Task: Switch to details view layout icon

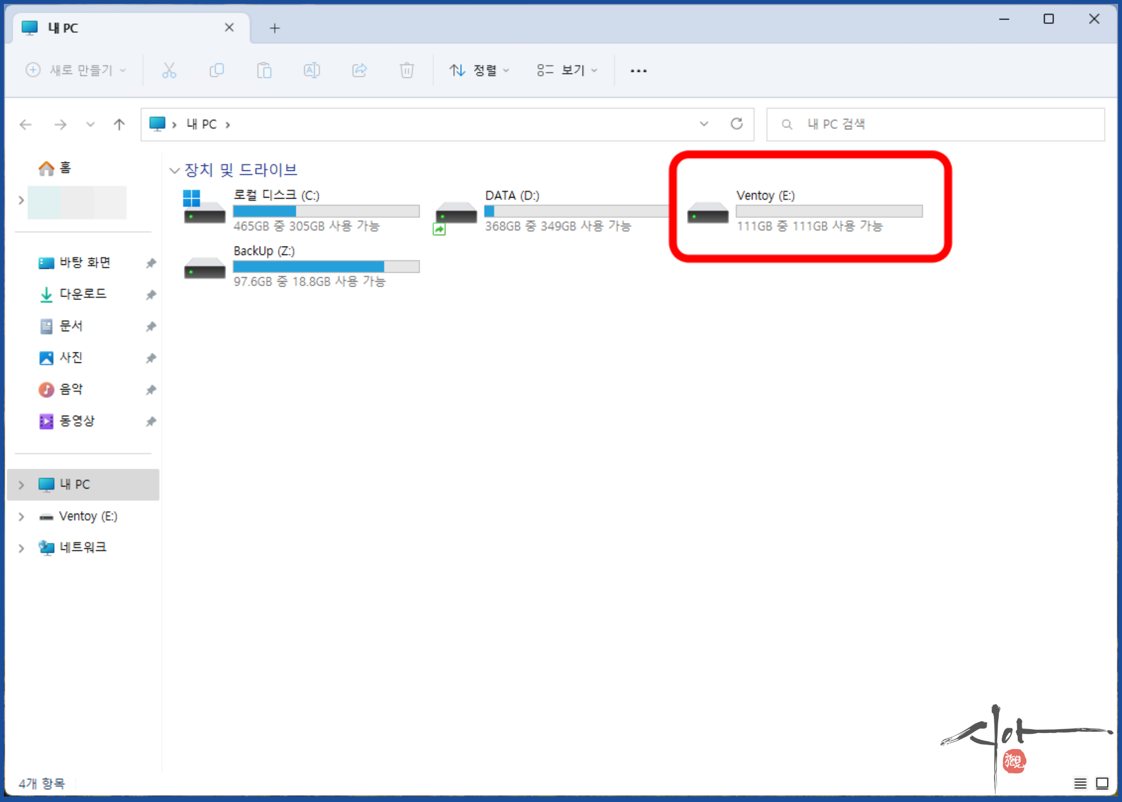Action: point(1080,783)
